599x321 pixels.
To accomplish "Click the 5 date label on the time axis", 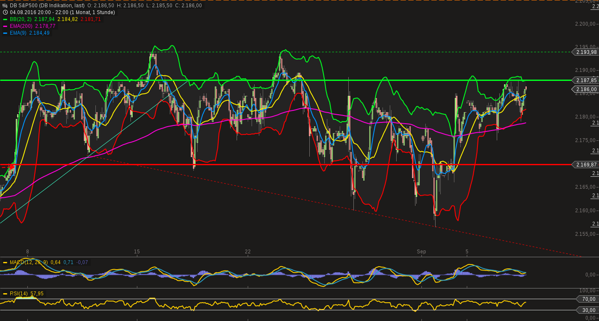I will pos(467,252).
